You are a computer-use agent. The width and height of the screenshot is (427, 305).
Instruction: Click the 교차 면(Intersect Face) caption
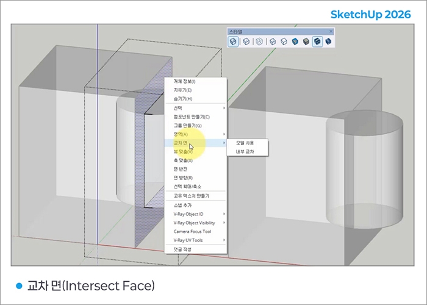point(91,286)
